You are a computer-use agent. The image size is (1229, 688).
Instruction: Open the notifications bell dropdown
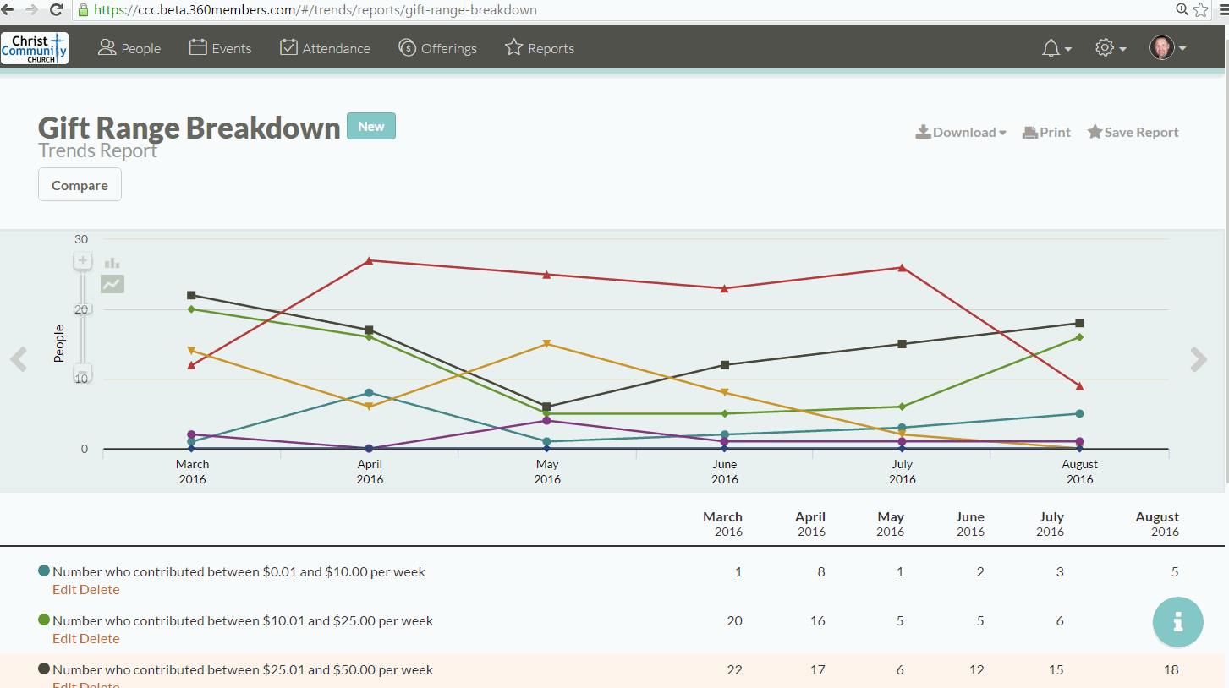(x=1056, y=49)
